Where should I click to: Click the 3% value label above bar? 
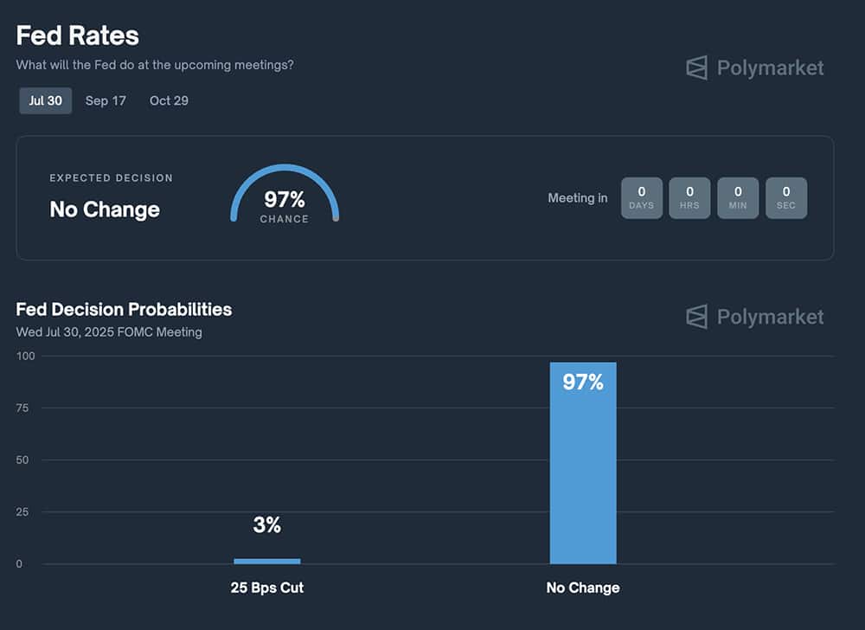tap(267, 524)
